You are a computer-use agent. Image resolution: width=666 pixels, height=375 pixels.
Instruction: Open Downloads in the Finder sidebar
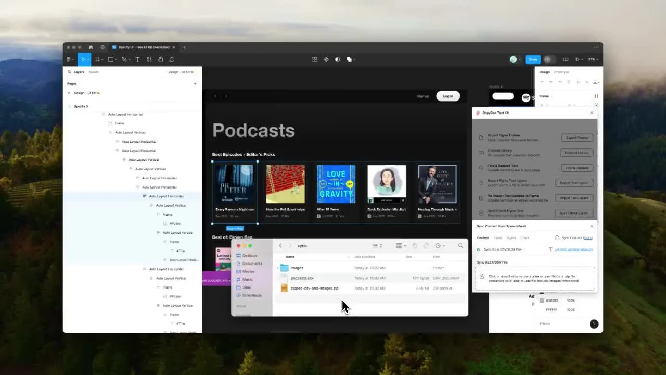[252, 295]
